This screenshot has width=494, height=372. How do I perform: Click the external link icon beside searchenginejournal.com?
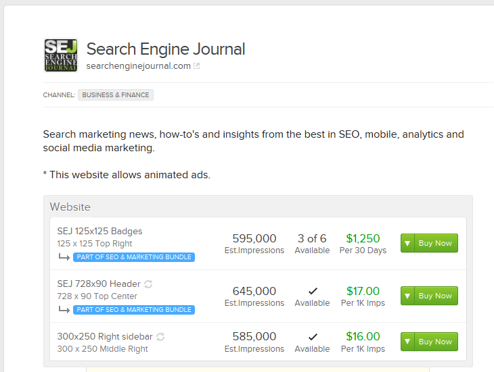[197, 66]
